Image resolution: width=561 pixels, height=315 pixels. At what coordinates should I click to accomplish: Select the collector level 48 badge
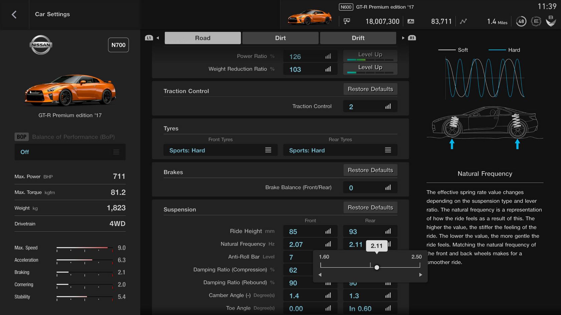pyautogui.click(x=521, y=21)
